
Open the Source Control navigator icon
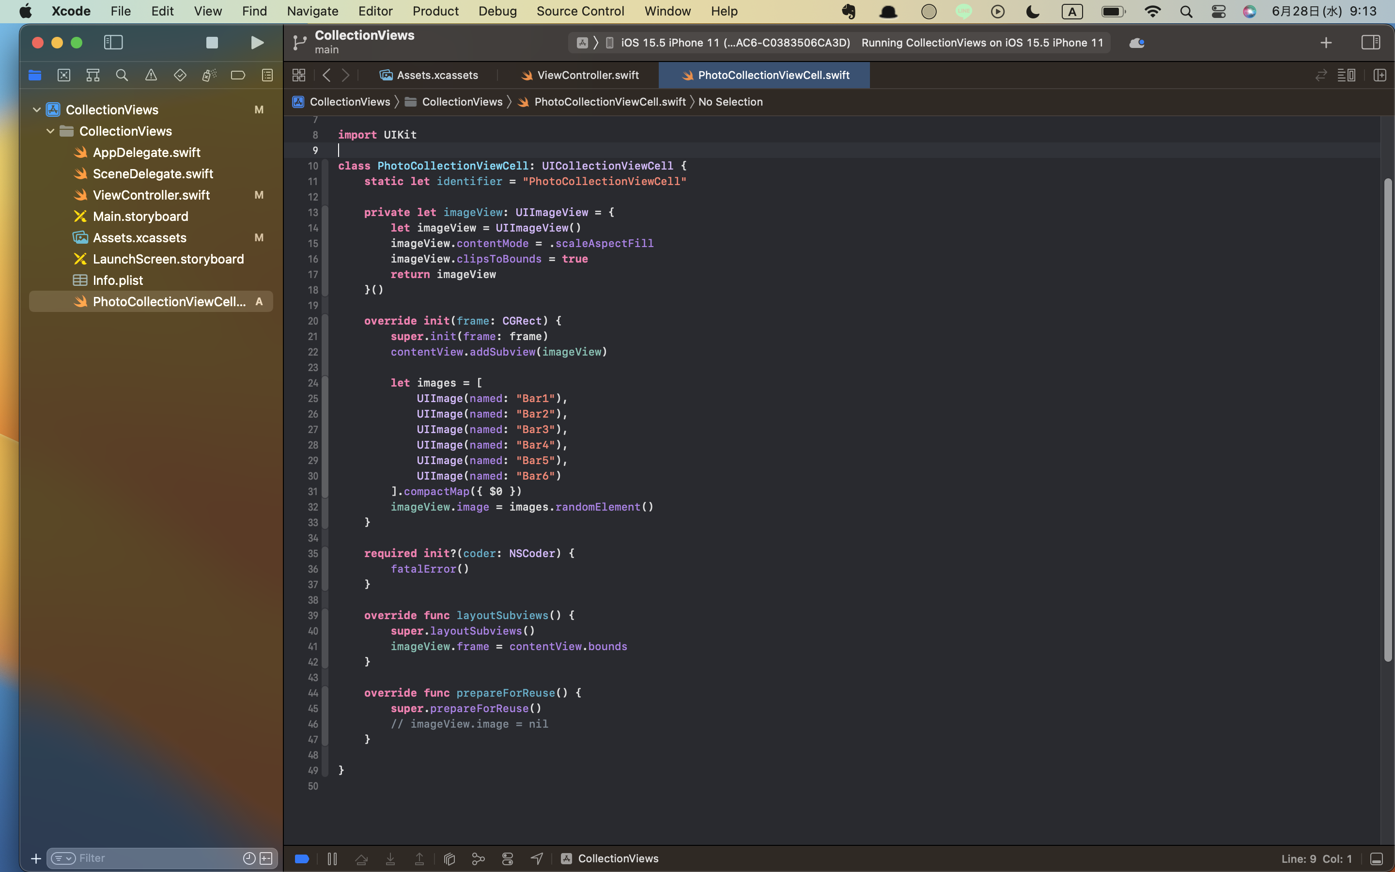pyautogui.click(x=64, y=75)
